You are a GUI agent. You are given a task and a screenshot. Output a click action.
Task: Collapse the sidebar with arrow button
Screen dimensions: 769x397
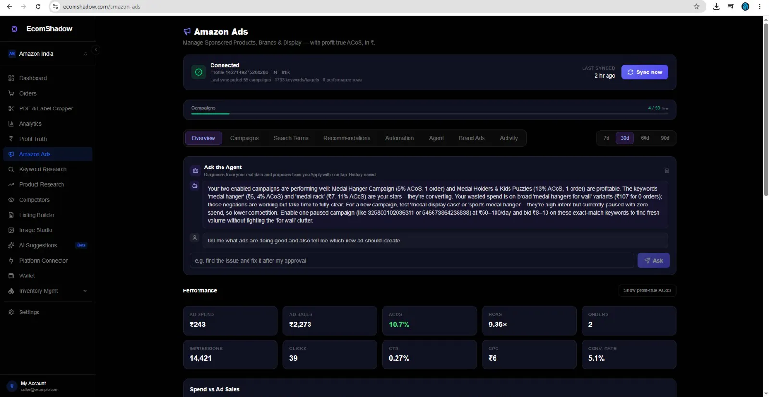coord(96,49)
